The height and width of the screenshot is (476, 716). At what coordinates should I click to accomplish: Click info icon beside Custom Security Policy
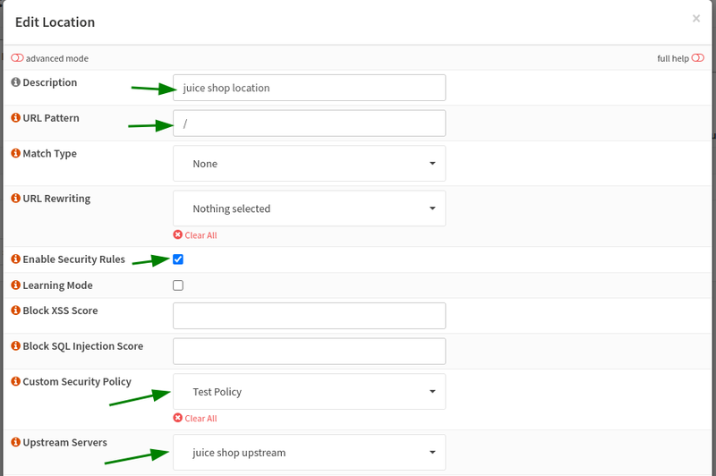click(x=15, y=382)
